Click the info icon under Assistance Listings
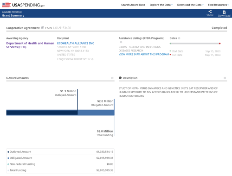The image size is (232, 176). pyautogui.click(x=121, y=42)
